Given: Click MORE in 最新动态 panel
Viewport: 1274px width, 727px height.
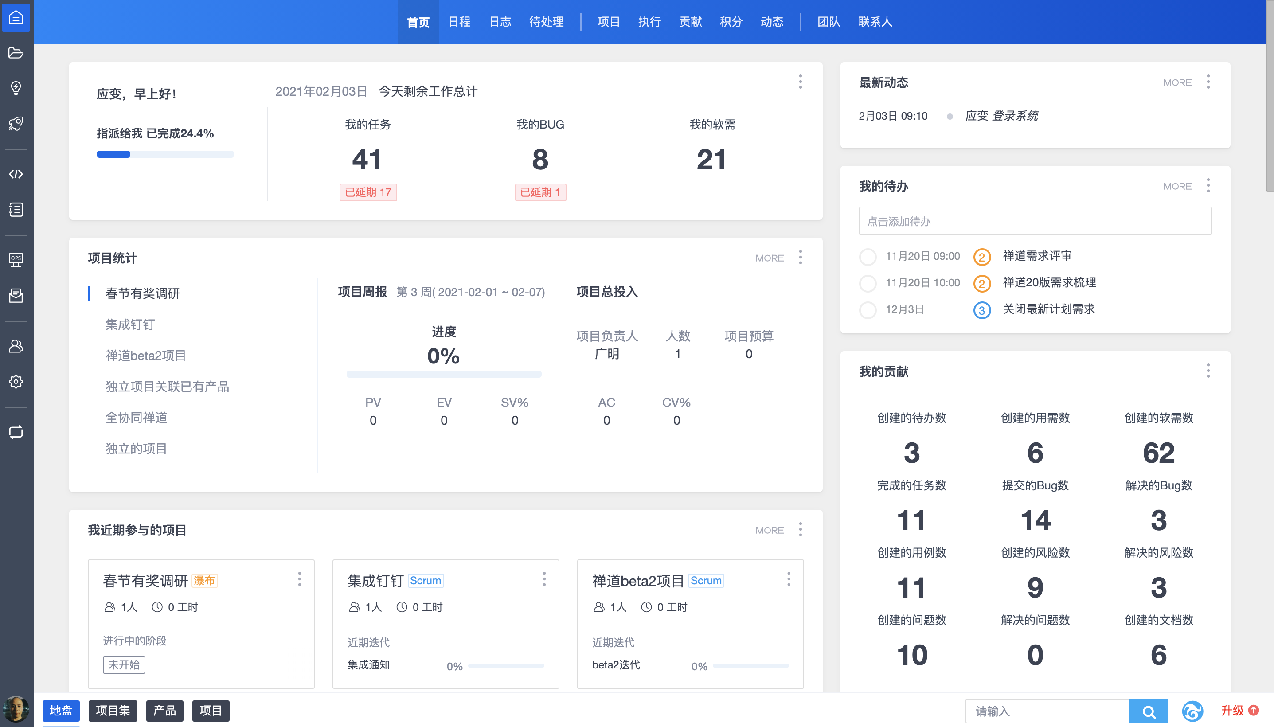Looking at the screenshot, I should point(1177,82).
